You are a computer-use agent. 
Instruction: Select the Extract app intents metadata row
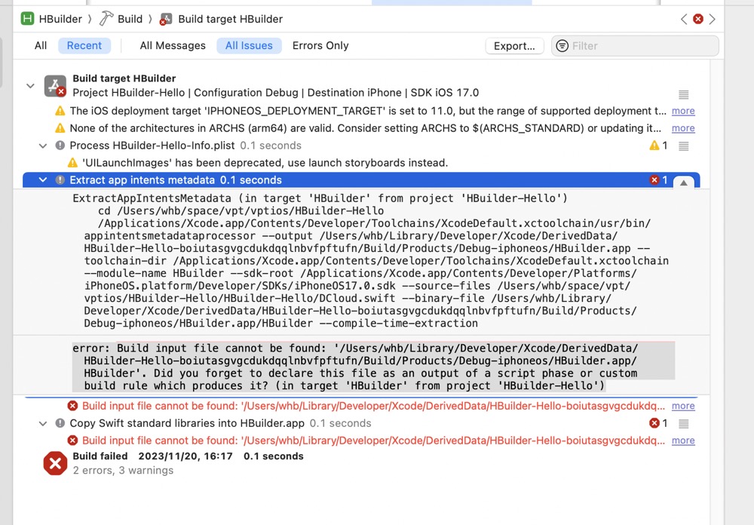click(361, 180)
